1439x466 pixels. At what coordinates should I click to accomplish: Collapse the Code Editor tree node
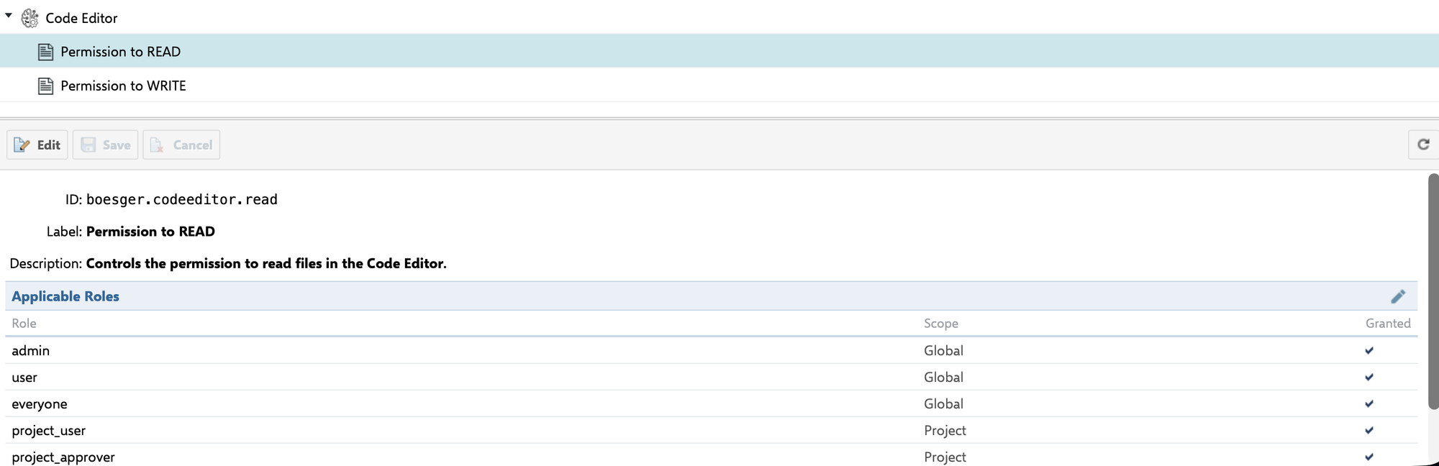pos(9,15)
